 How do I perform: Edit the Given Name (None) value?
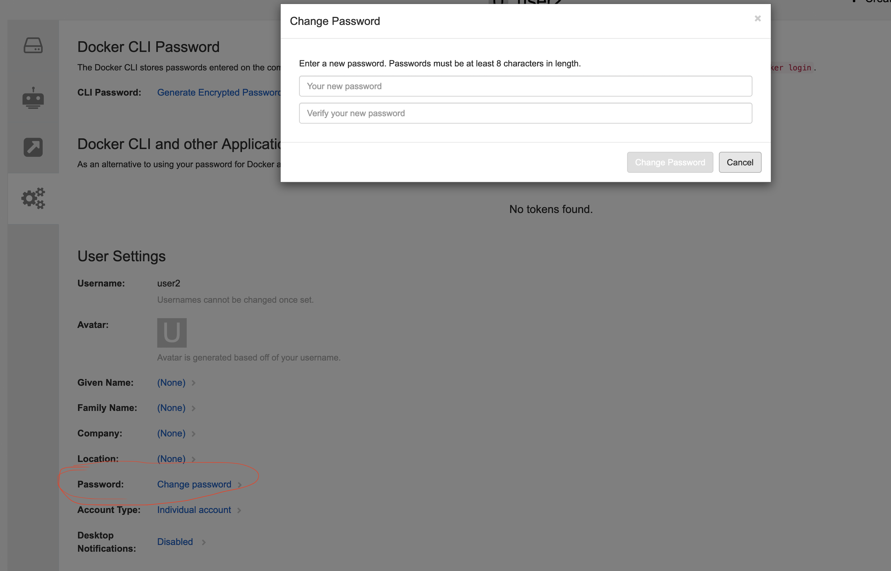171,382
